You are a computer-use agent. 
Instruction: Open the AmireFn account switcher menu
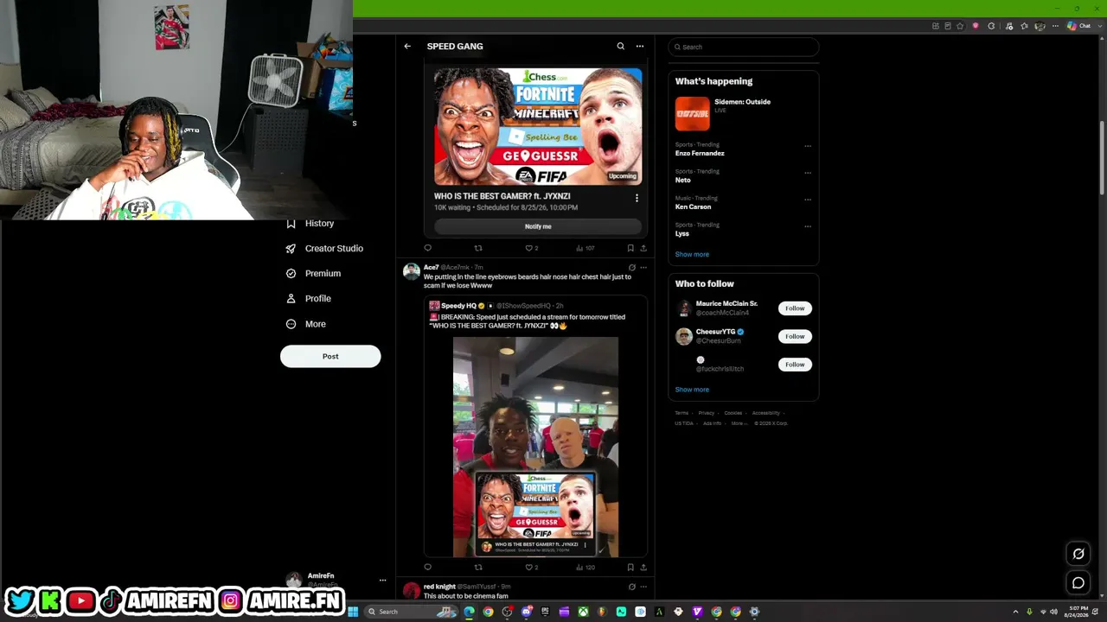tap(382, 581)
